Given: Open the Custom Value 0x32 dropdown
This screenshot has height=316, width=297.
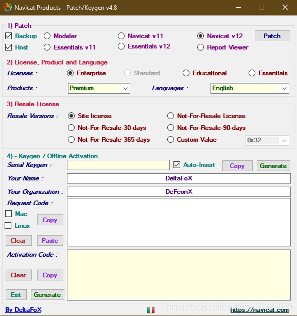Looking at the screenshot, I should [267, 140].
